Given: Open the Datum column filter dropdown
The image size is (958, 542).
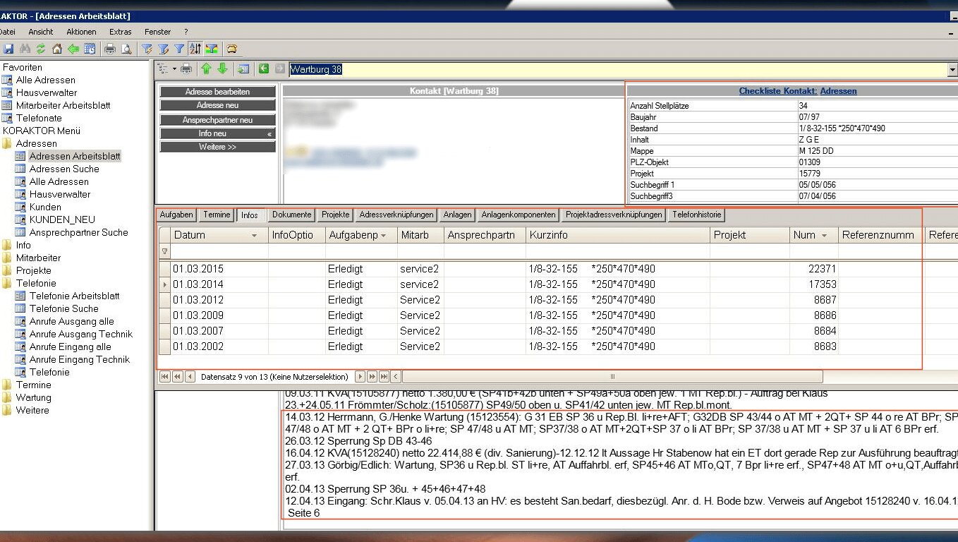Looking at the screenshot, I should pyautogui.click(x=254, y=236).
